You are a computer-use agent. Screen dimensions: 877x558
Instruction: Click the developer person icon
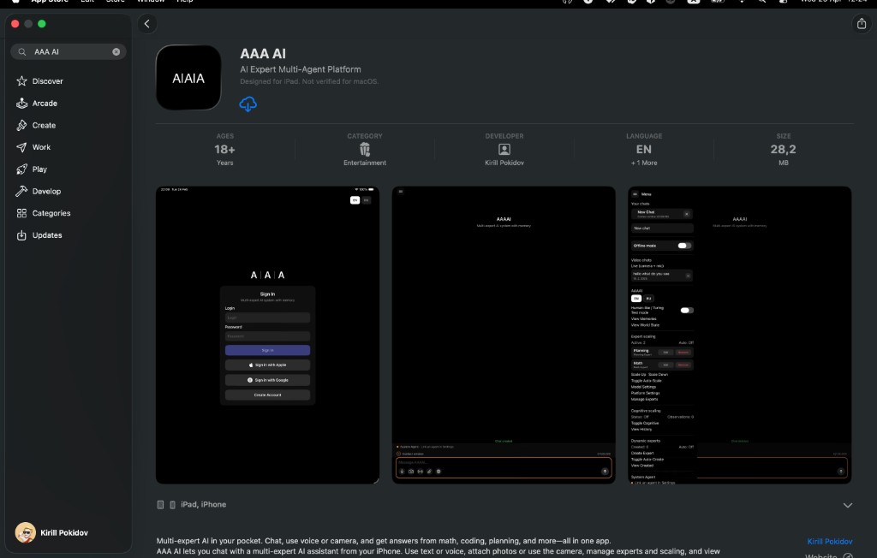click(x=504, y=149)
